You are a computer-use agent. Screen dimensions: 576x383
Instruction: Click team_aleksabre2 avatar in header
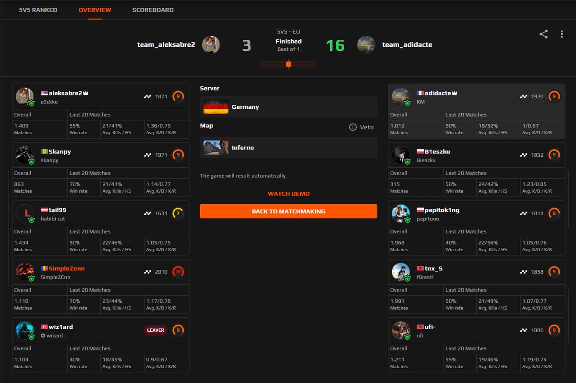(x=211, y=45)
